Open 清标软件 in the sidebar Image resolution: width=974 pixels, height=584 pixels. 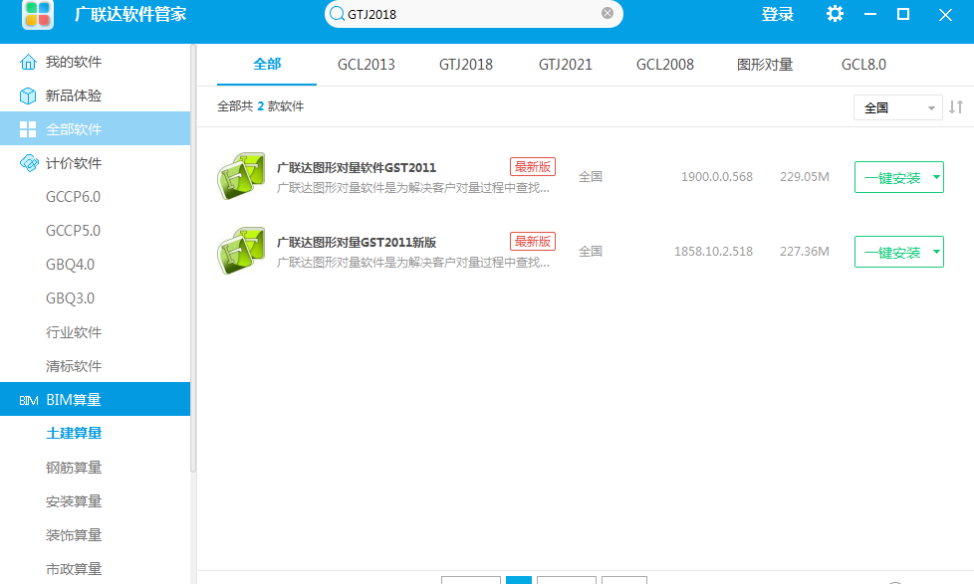(74, 366)
